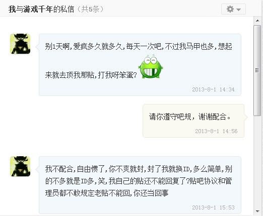The width and height of the screenshot is (263, 216).
Task: Click the scrollbar up arrow
Action: click(x=257, y=21)
